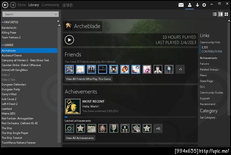The height and width of the screenshot is (155, 231).
Task: Open the Library tab
Action: (x=33, y=5)
